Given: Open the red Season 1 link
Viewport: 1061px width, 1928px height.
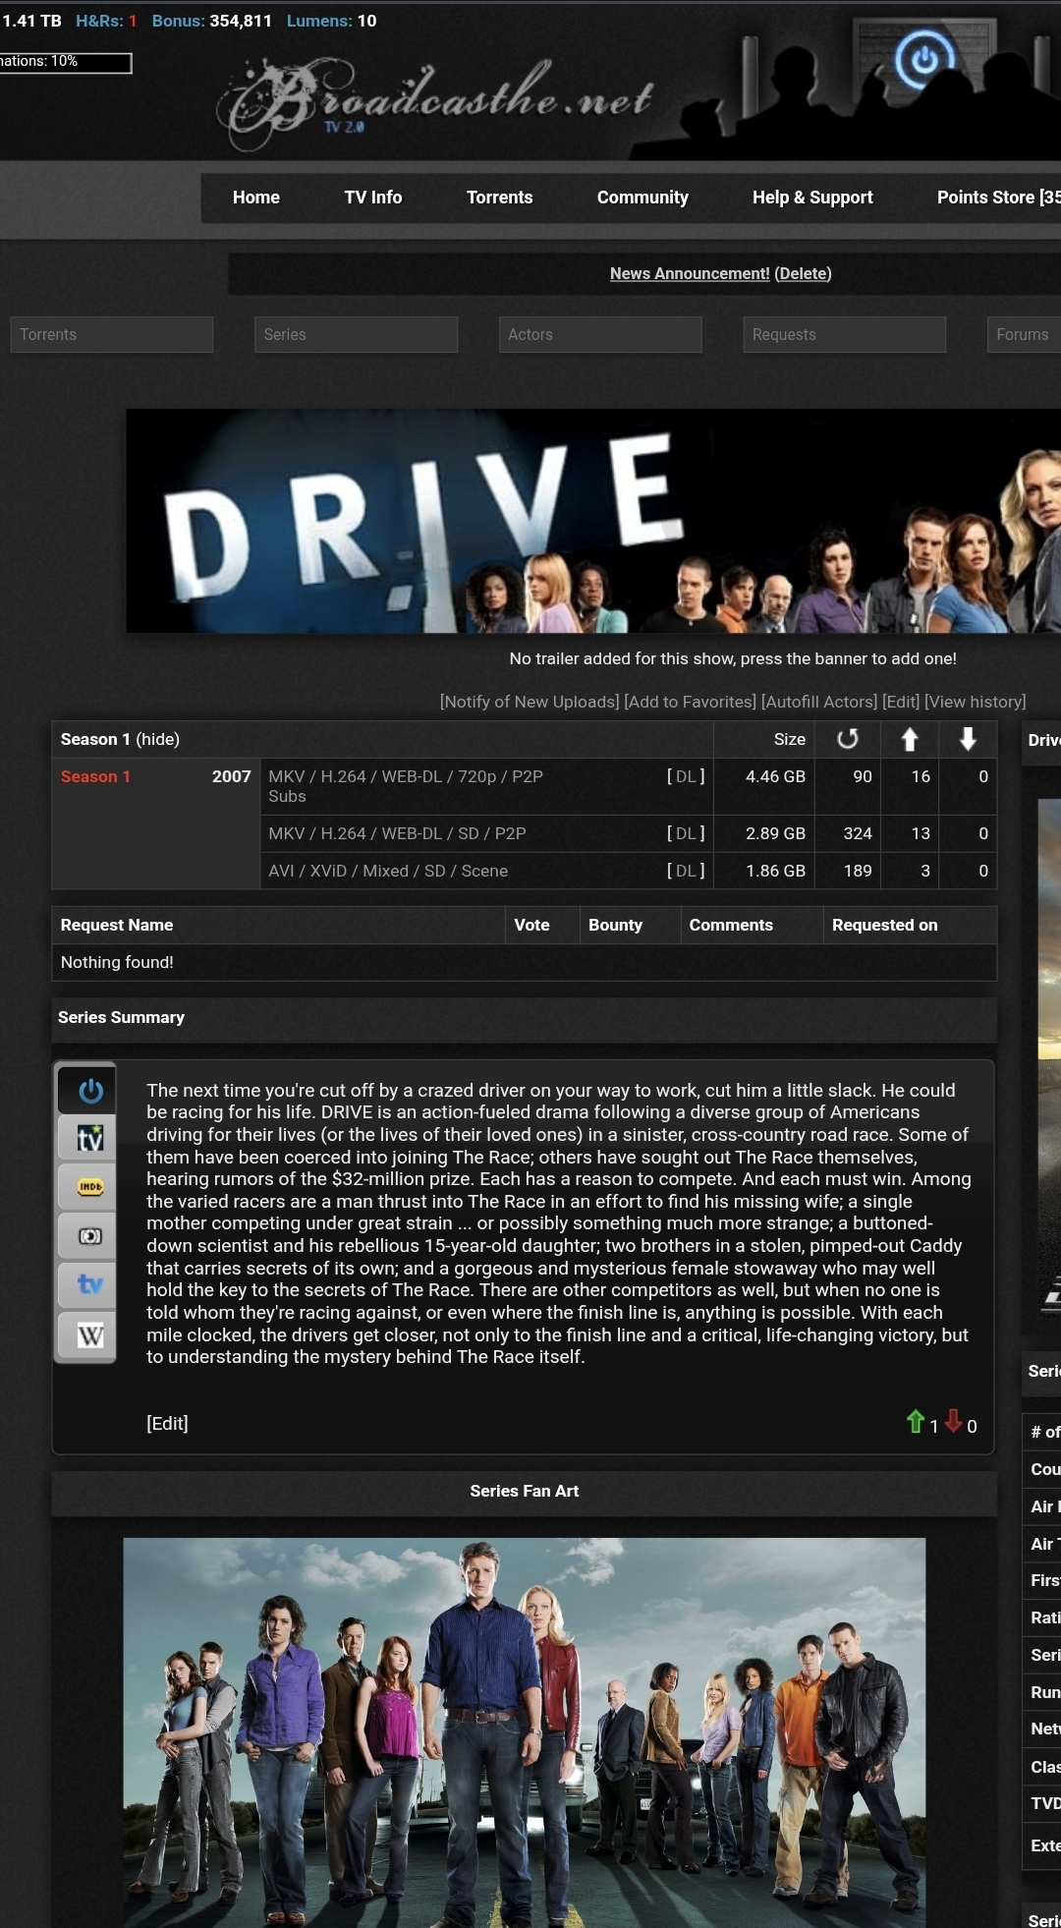Looking at the screenshot, I should click(x=95, y=776).
